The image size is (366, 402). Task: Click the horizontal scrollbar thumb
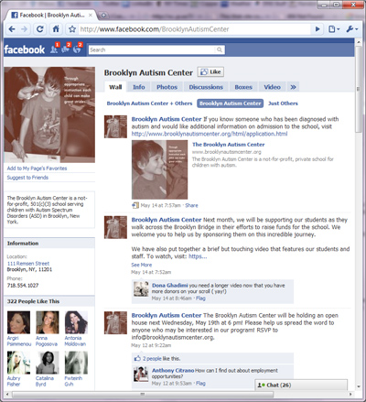pos(143,394)
